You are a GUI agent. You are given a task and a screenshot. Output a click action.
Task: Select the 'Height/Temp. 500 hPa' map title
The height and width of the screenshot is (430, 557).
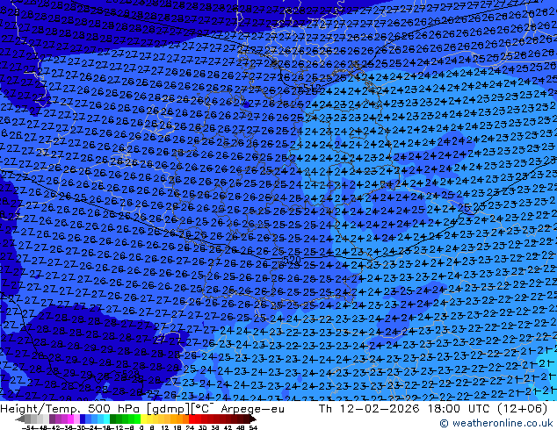click(x=71, y=409)
